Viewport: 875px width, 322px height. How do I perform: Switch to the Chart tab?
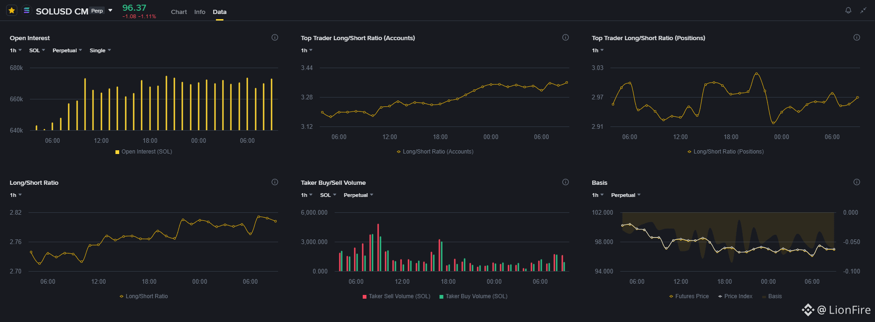tap(179, 12)
